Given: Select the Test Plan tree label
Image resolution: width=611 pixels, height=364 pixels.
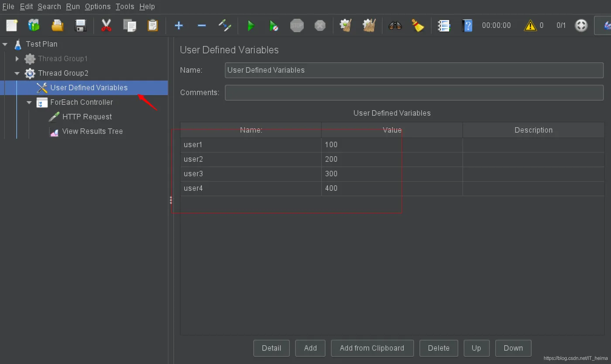Looking at the screenshot, I should pyautogui.click(x=41, y=44).
